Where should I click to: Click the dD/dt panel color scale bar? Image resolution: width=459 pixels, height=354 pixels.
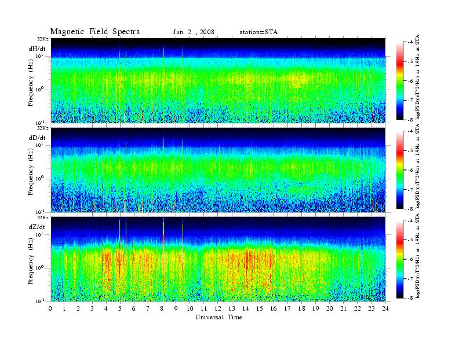[x=399, y=170]
